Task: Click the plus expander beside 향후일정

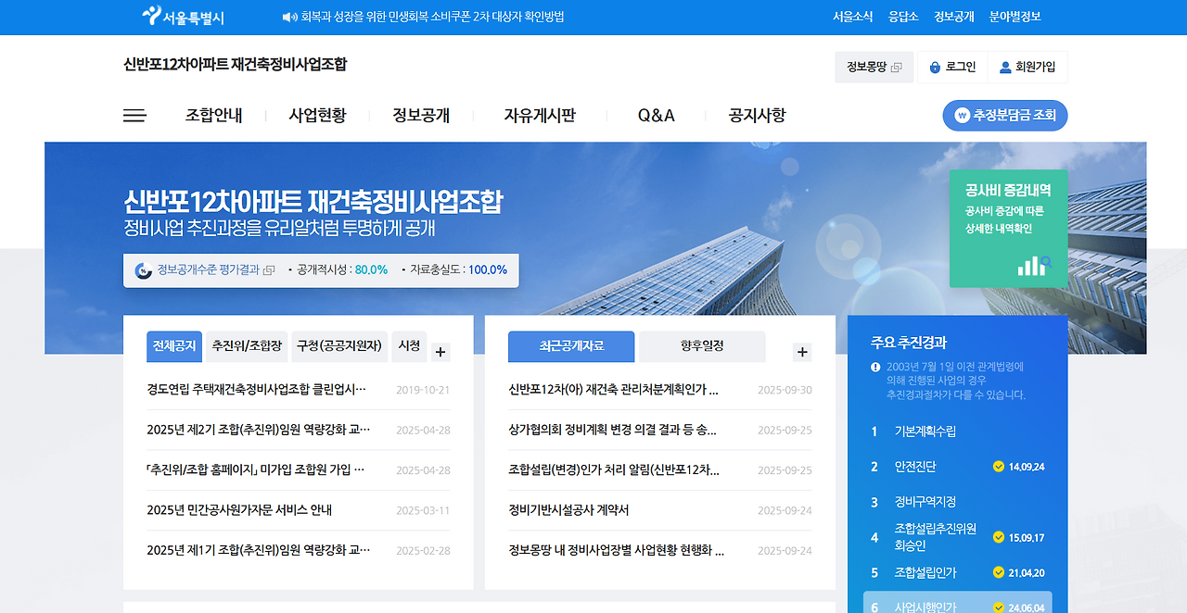Action: (801, 351)
